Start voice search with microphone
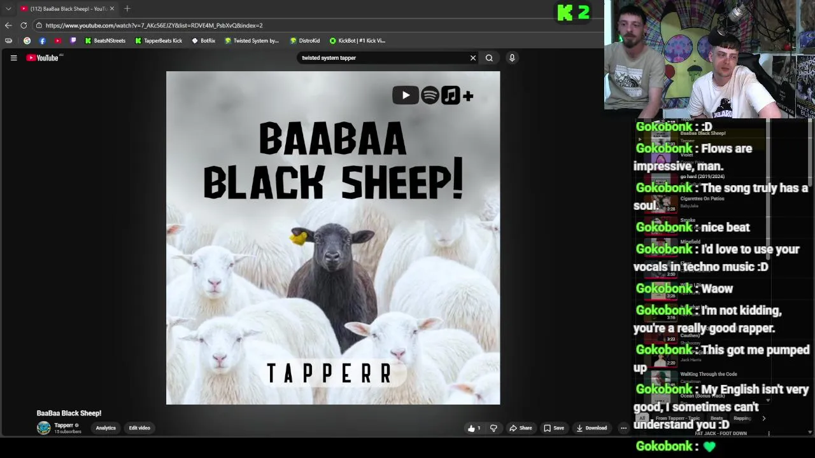 (512, 58)
